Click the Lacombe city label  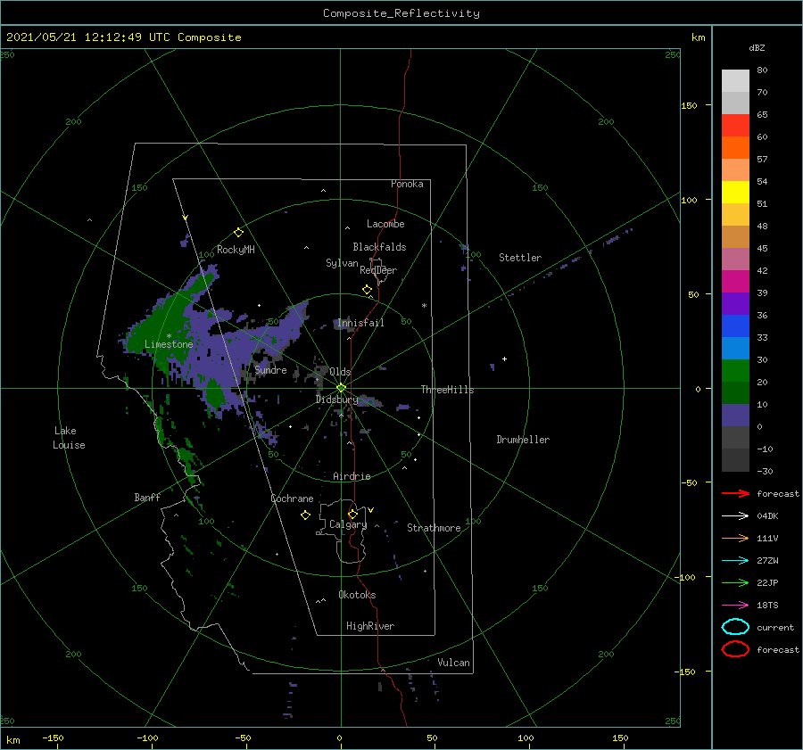click(x=385, y=224)
